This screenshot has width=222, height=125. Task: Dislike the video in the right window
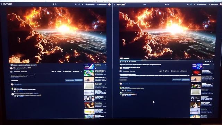point(163,71)
